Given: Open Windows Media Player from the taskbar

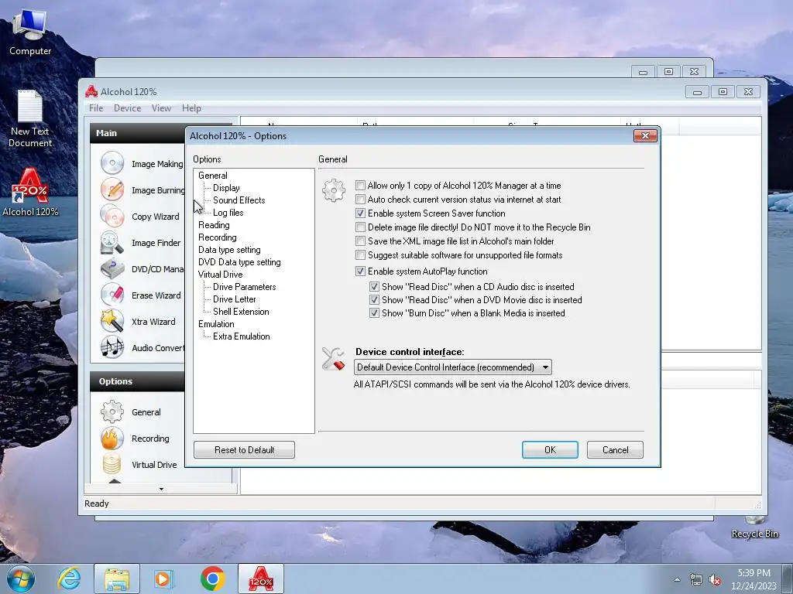Looking at the screenshot, I should [x=164, y=579].
